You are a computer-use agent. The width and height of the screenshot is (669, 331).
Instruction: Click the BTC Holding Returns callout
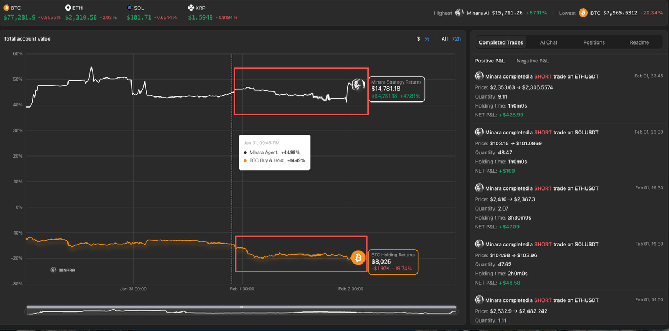393,262
